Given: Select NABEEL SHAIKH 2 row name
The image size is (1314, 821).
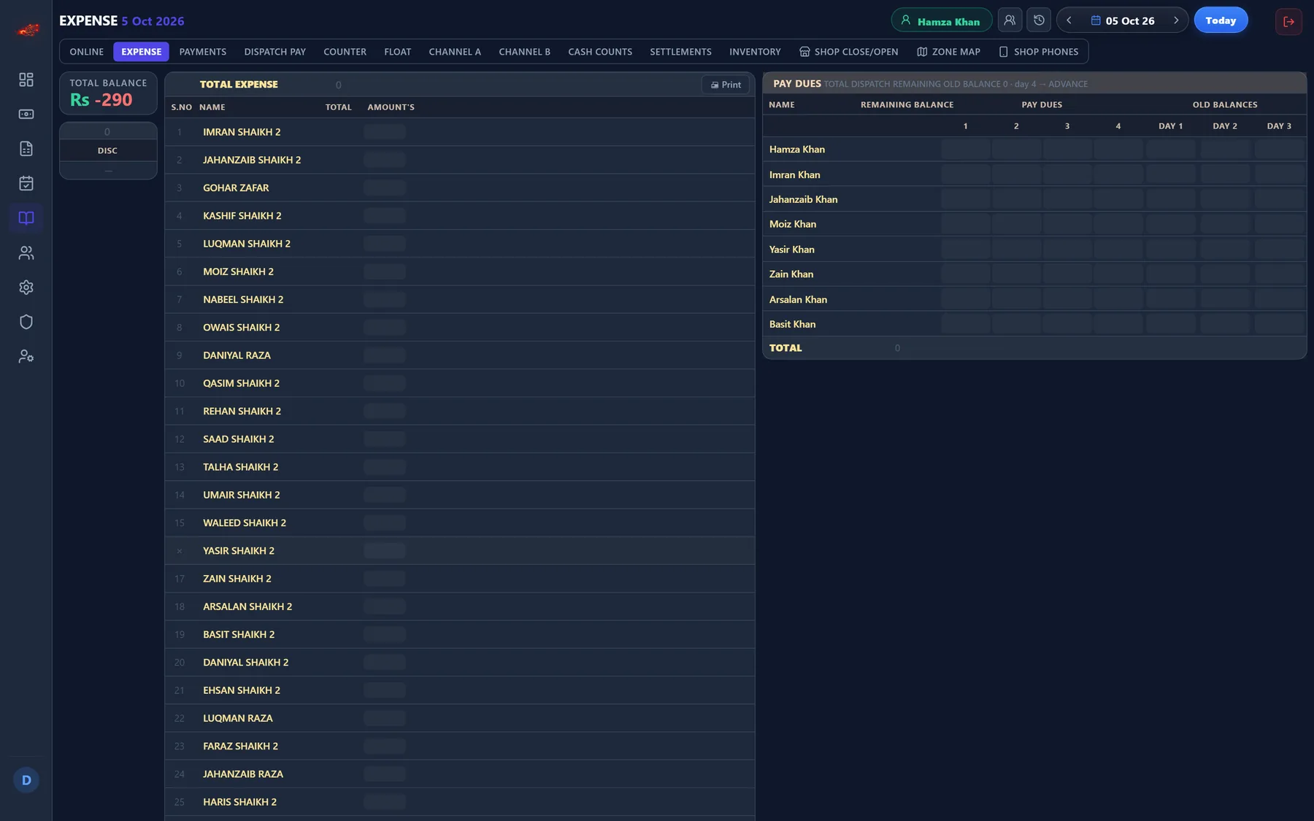Looking at the screenshot, I should (243, 300).
